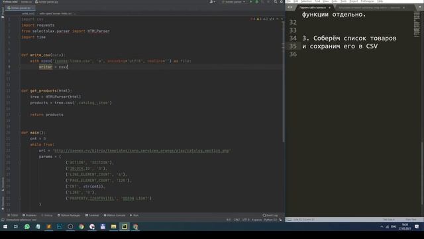
Task: Open the Sublime Text Preferences menu
Action: click(367, 1)
